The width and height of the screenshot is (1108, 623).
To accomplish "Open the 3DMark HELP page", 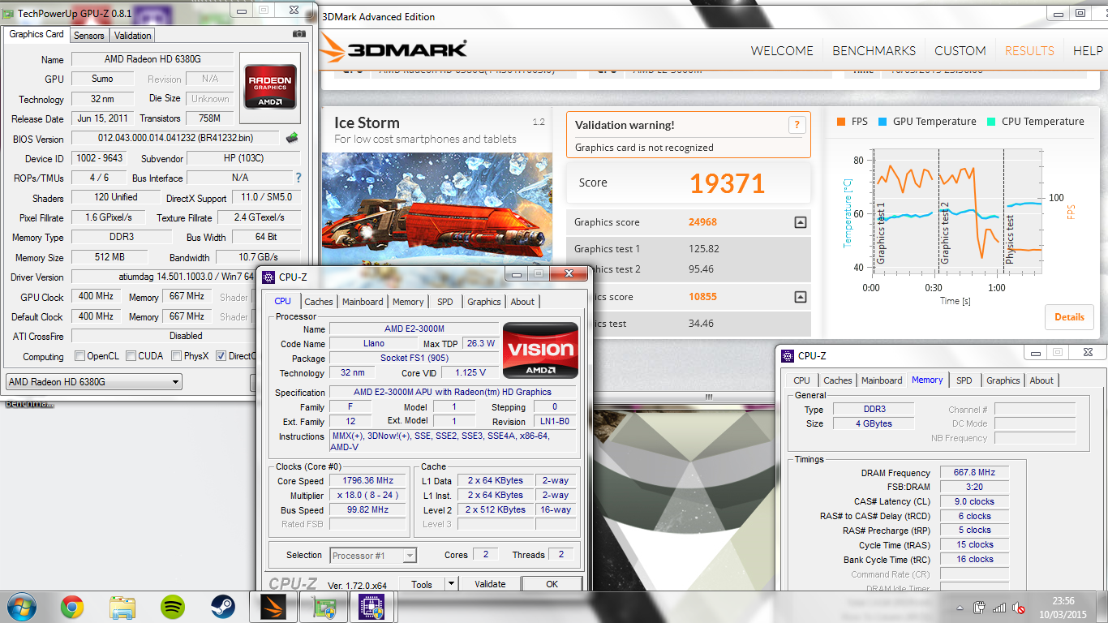I will (x=1088, y=50).
